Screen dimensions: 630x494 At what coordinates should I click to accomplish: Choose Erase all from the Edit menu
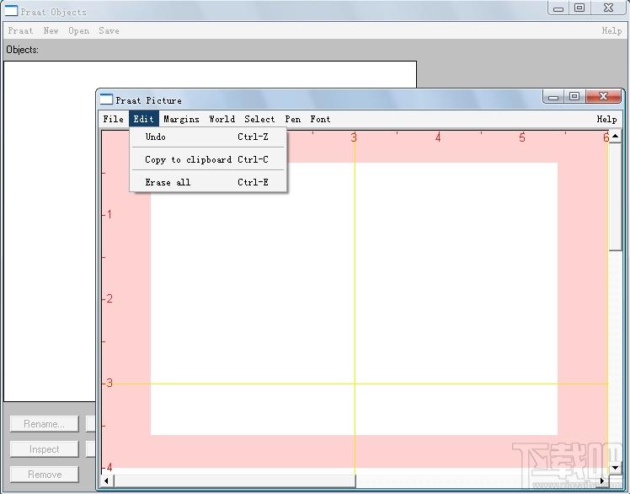click(208, 182)
